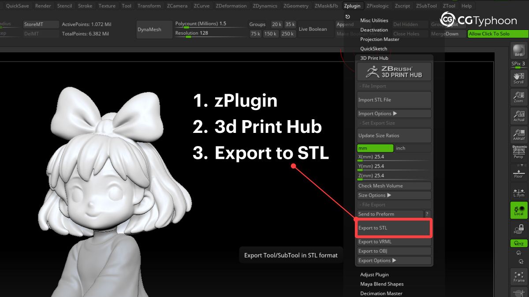The image size is (529, 297).
Task: Click Update Size Ratios
Action: click(x=394, y=136)
